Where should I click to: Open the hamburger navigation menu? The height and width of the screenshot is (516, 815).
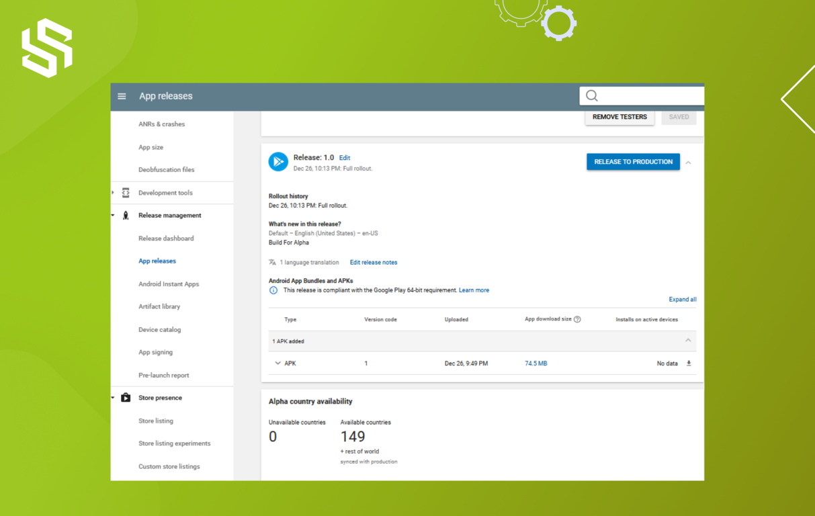click(x=122, y=96)
